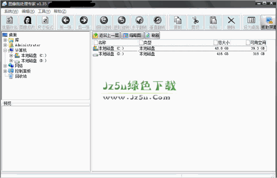The height and width of the screenshot is (178, 277).
Task: Select 本地磁盘 (C:) row in file list
Action: (x=180, y=48)
